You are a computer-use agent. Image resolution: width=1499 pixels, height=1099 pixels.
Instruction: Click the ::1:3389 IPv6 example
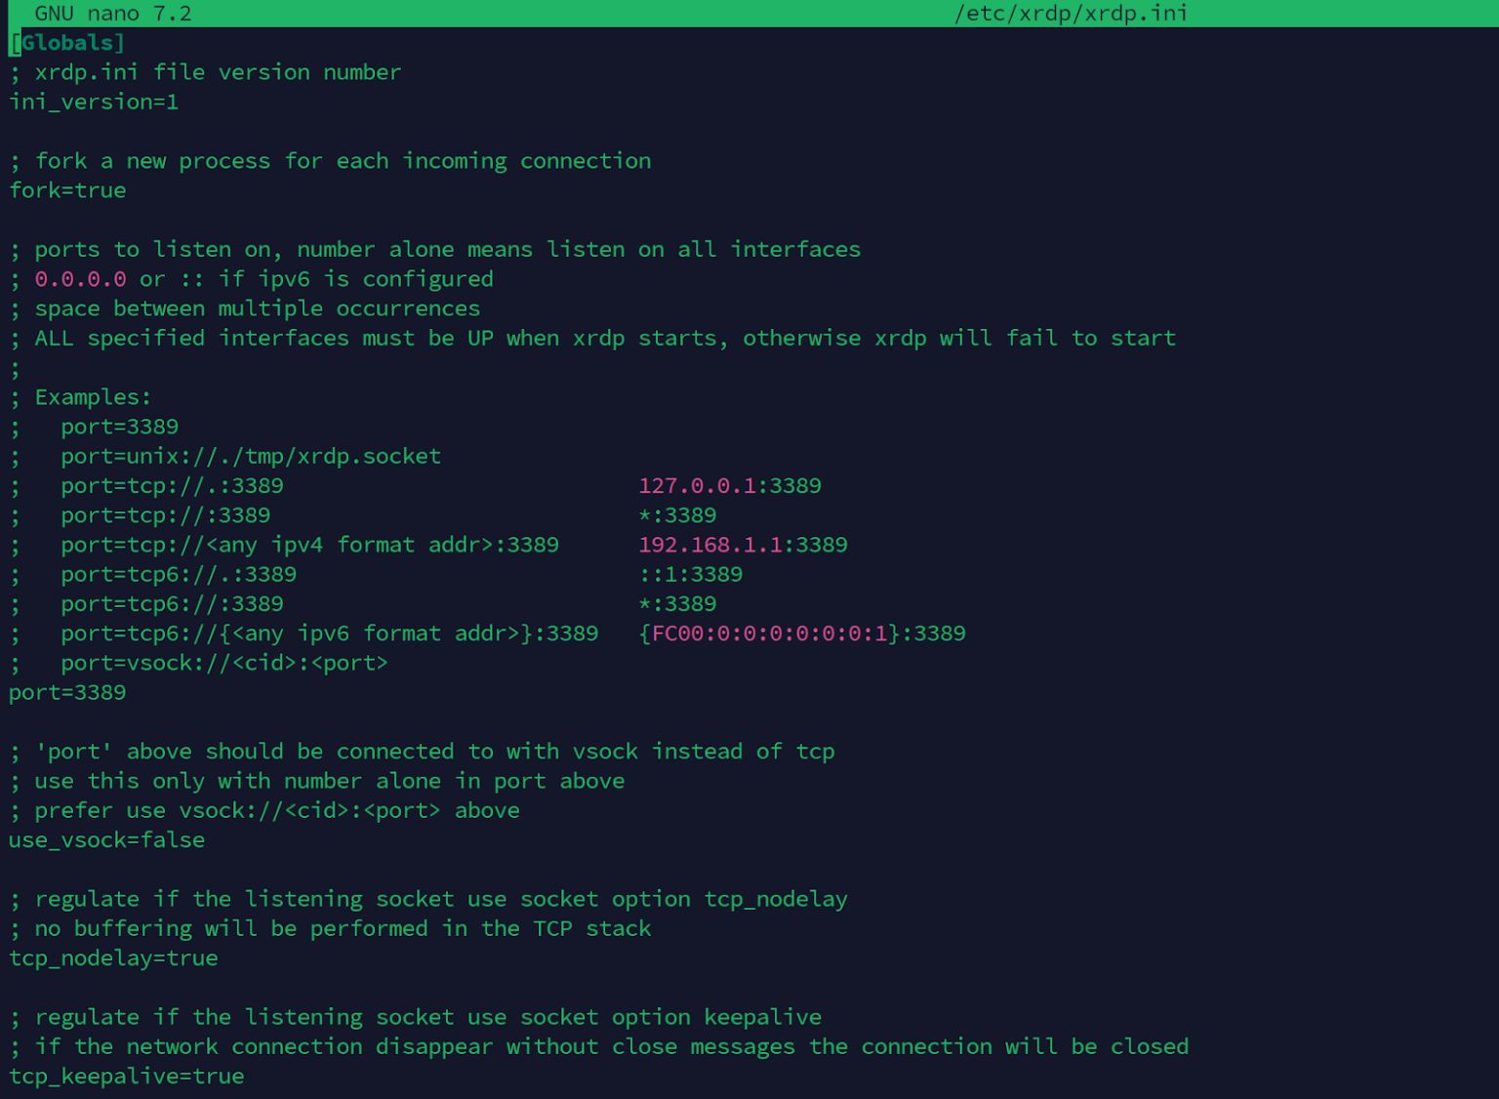tap(689, 574)
